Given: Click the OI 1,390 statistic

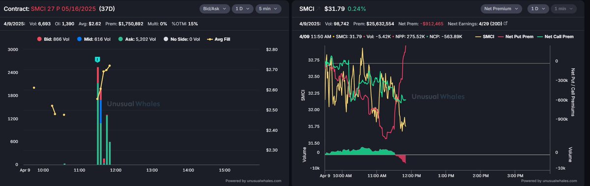Looking at the screenshot, I should 64,24.
